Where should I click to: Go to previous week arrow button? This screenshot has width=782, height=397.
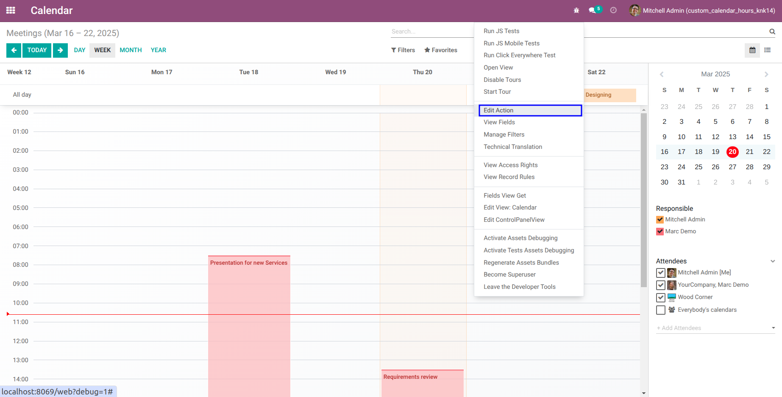[x=14, y=50]
